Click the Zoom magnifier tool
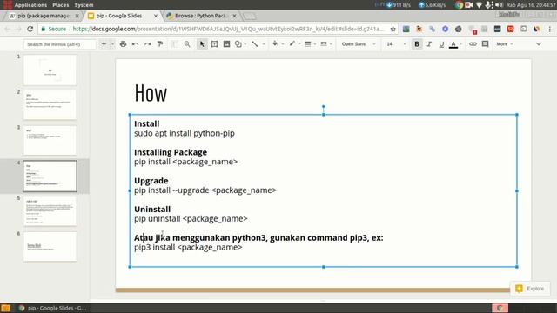 (187, 44)
